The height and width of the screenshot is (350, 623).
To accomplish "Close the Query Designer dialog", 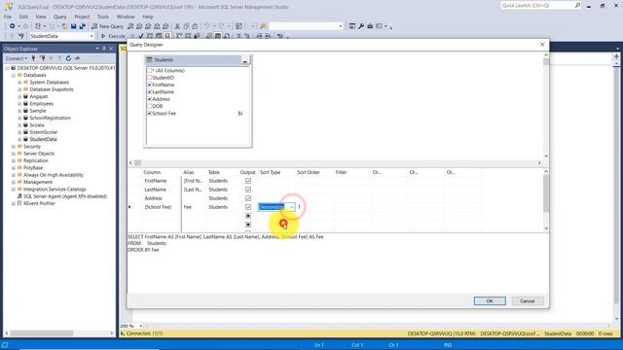I will click(x=542, y=45).
